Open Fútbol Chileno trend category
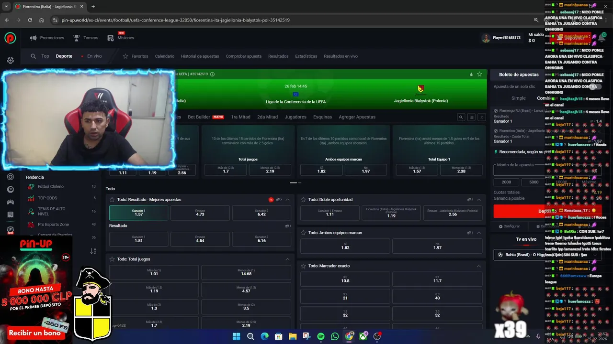 pyautogui.click(x=61, y=186)
